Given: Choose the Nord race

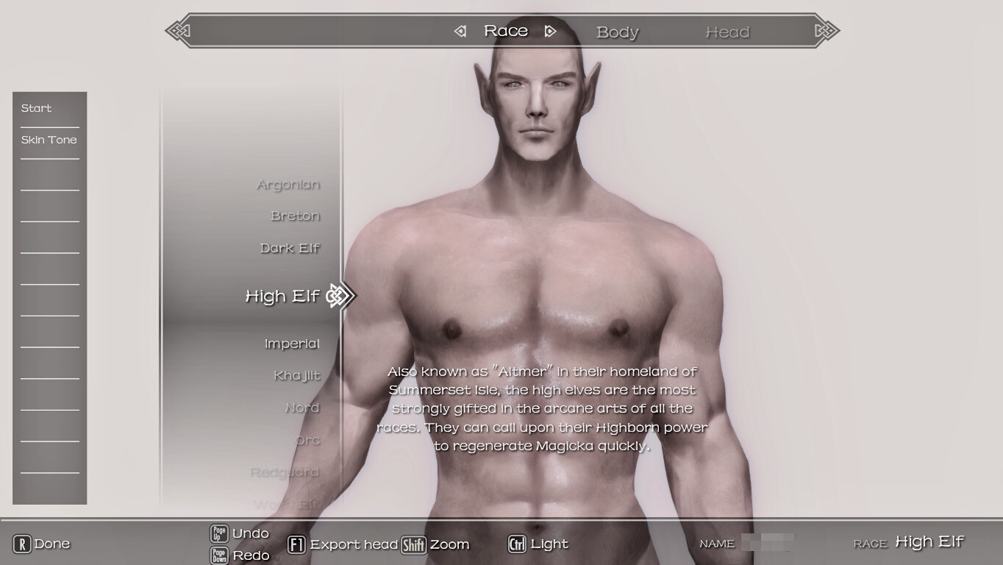Looking at the screenshot, I should (302, 408).
